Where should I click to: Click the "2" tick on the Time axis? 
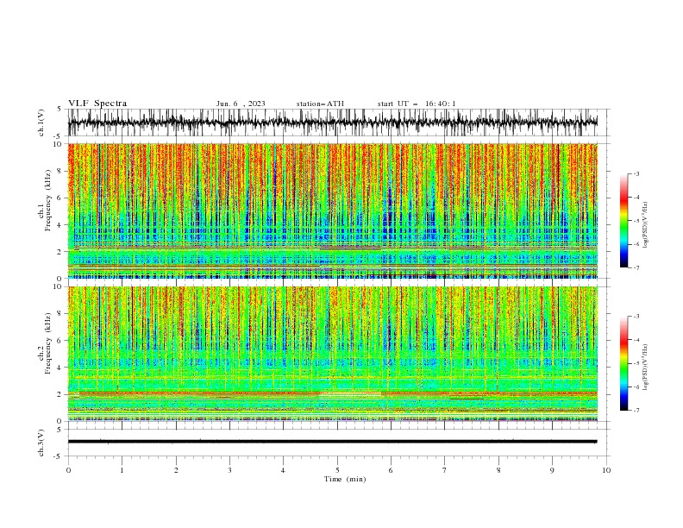click(176, 470)
